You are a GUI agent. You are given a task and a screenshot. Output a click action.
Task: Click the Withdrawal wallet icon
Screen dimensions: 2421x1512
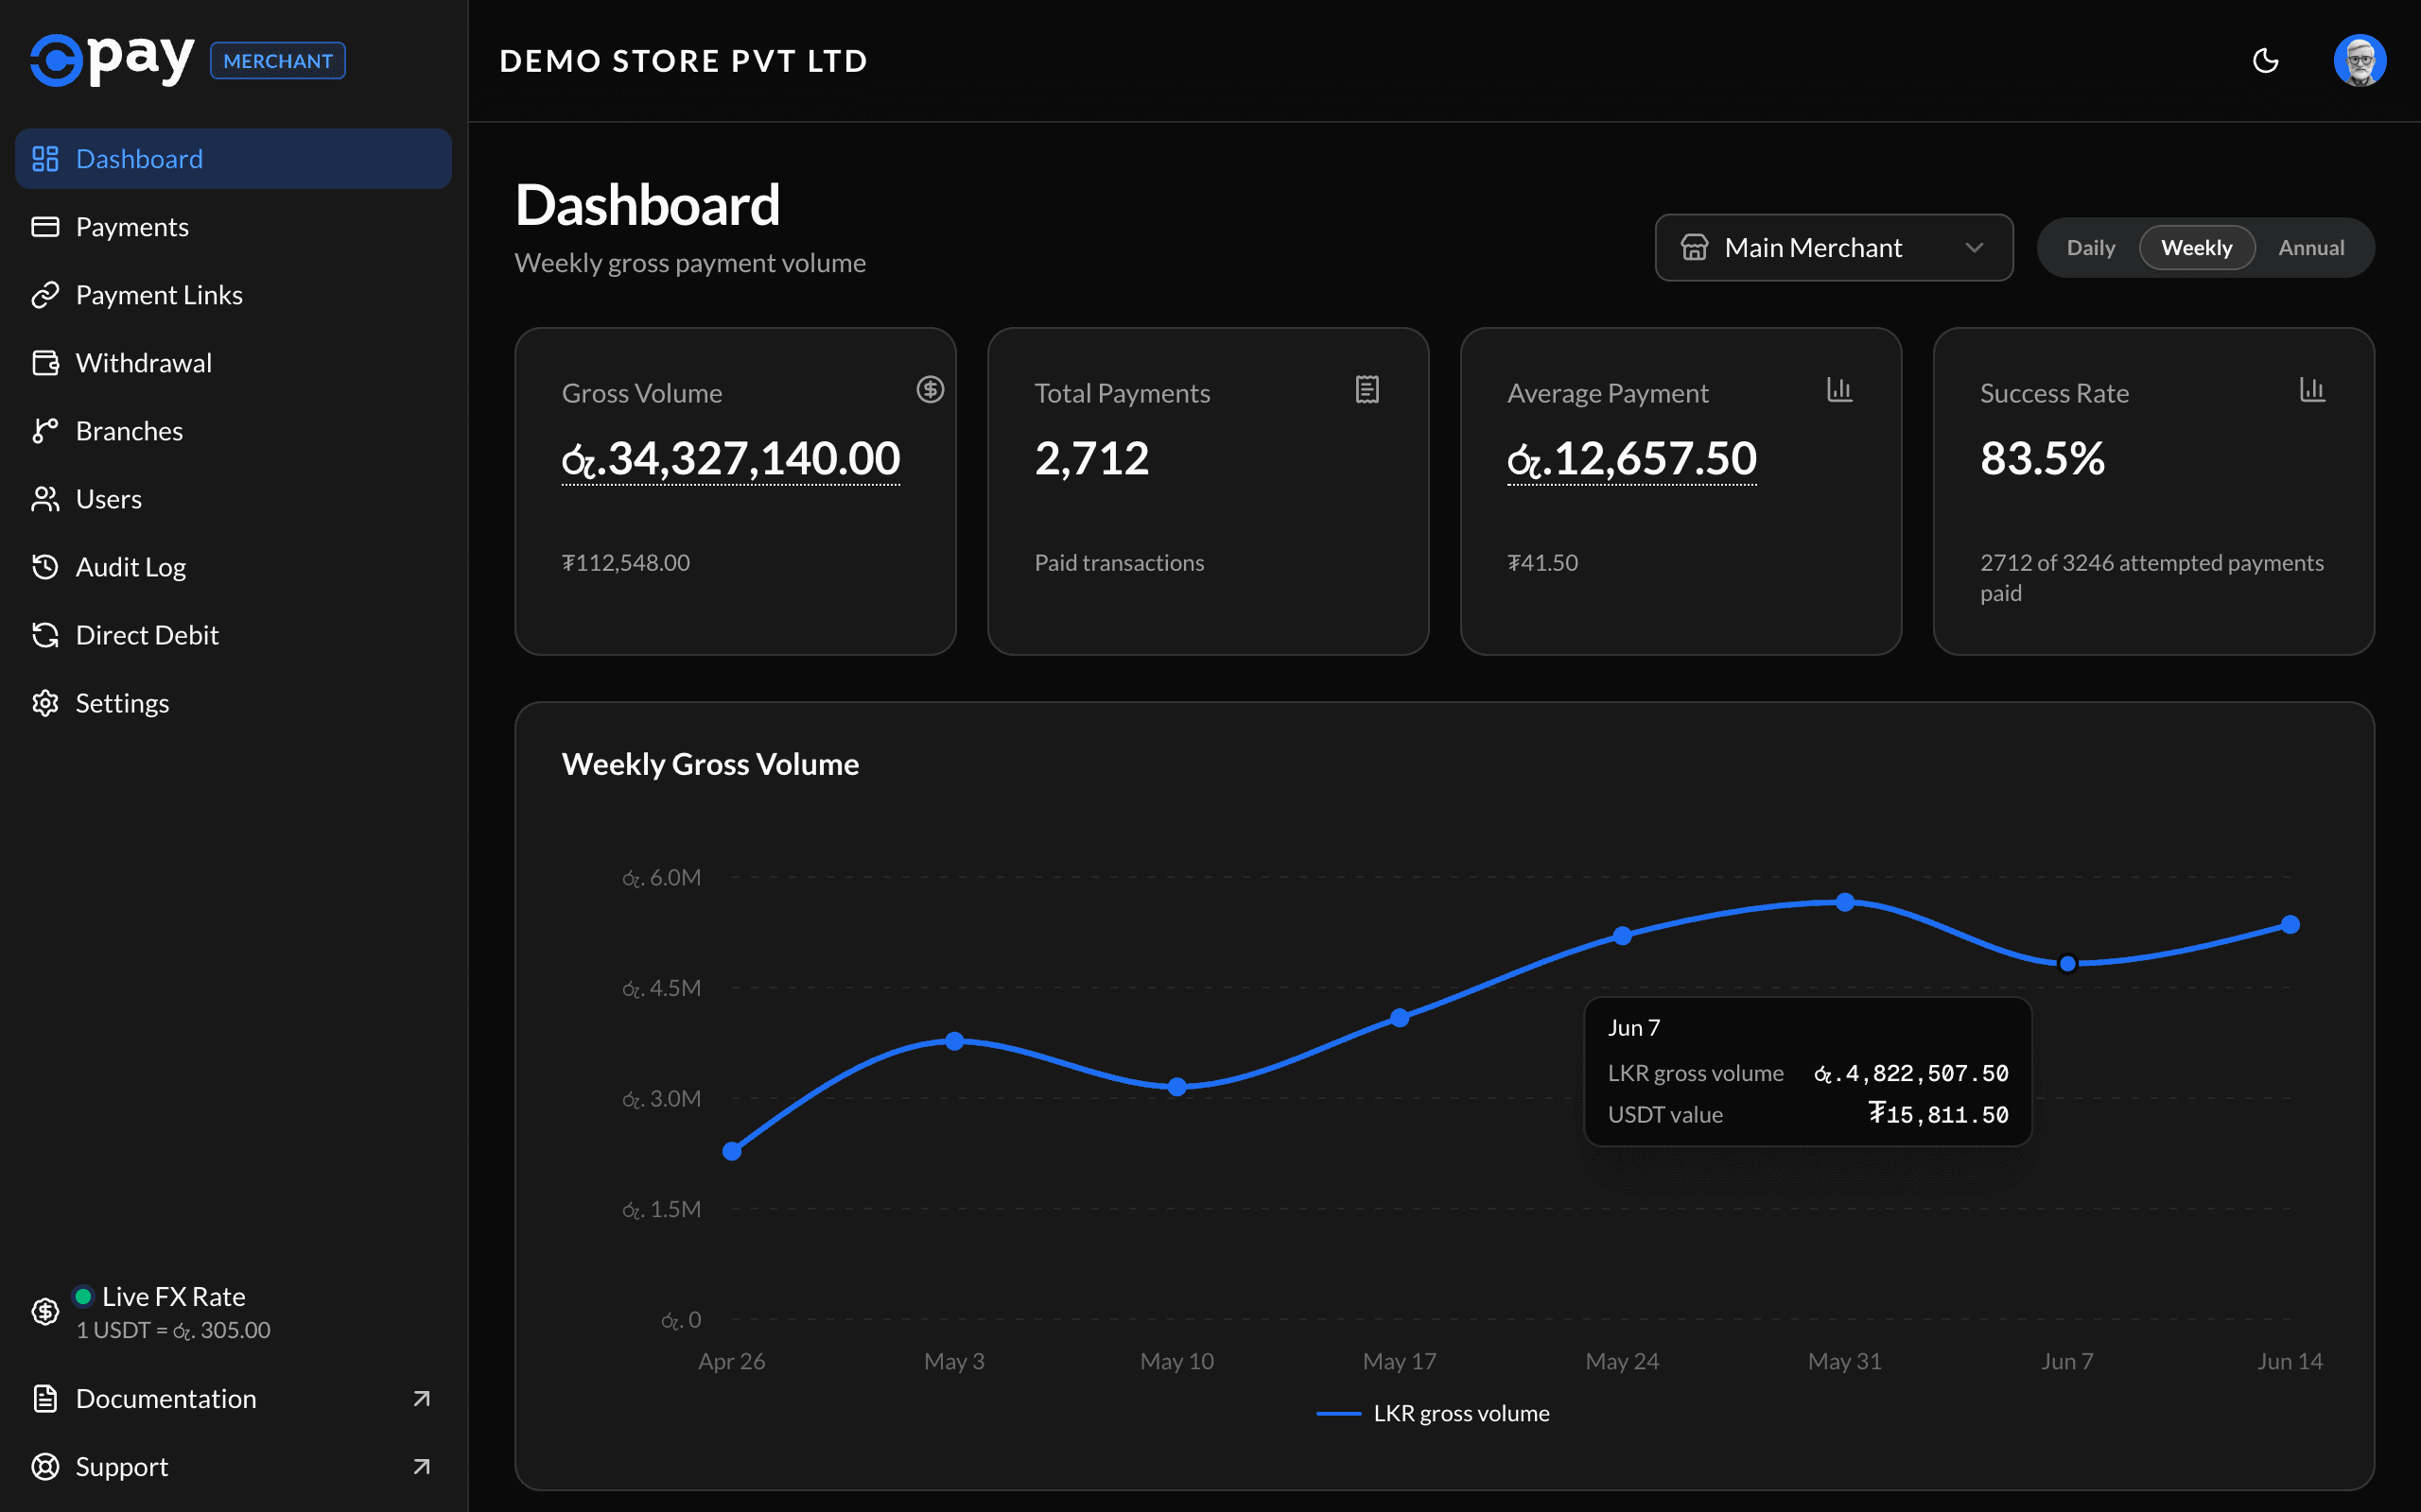[x=45, y=363]
